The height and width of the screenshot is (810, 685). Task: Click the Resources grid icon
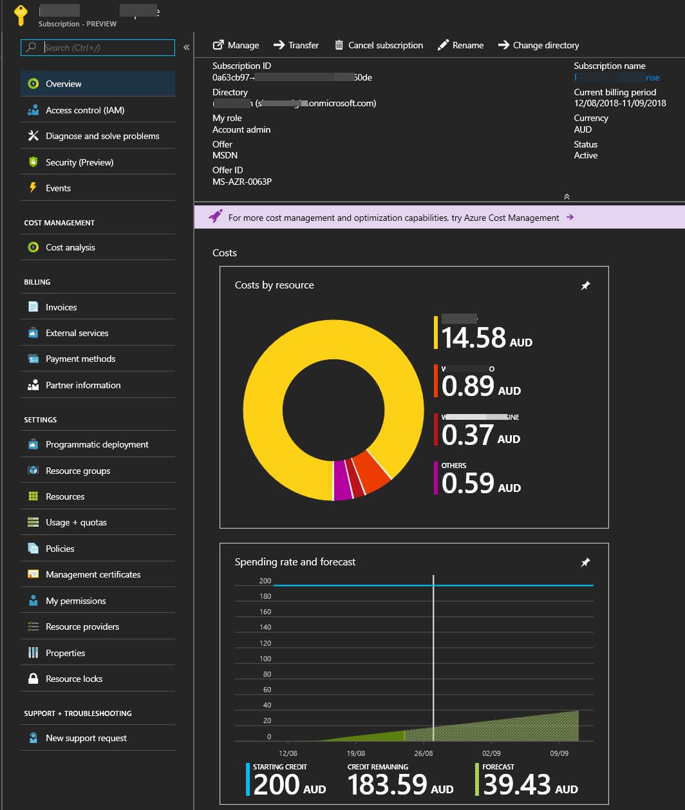click(33, 496)
